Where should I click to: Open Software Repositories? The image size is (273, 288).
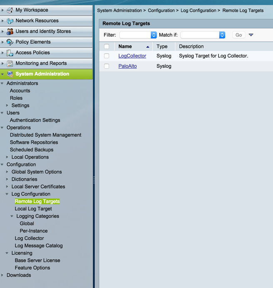coord(34,142)
